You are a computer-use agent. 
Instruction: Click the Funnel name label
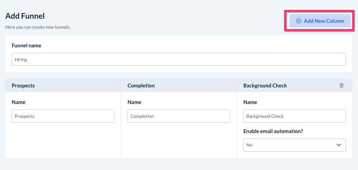[27, 46]
